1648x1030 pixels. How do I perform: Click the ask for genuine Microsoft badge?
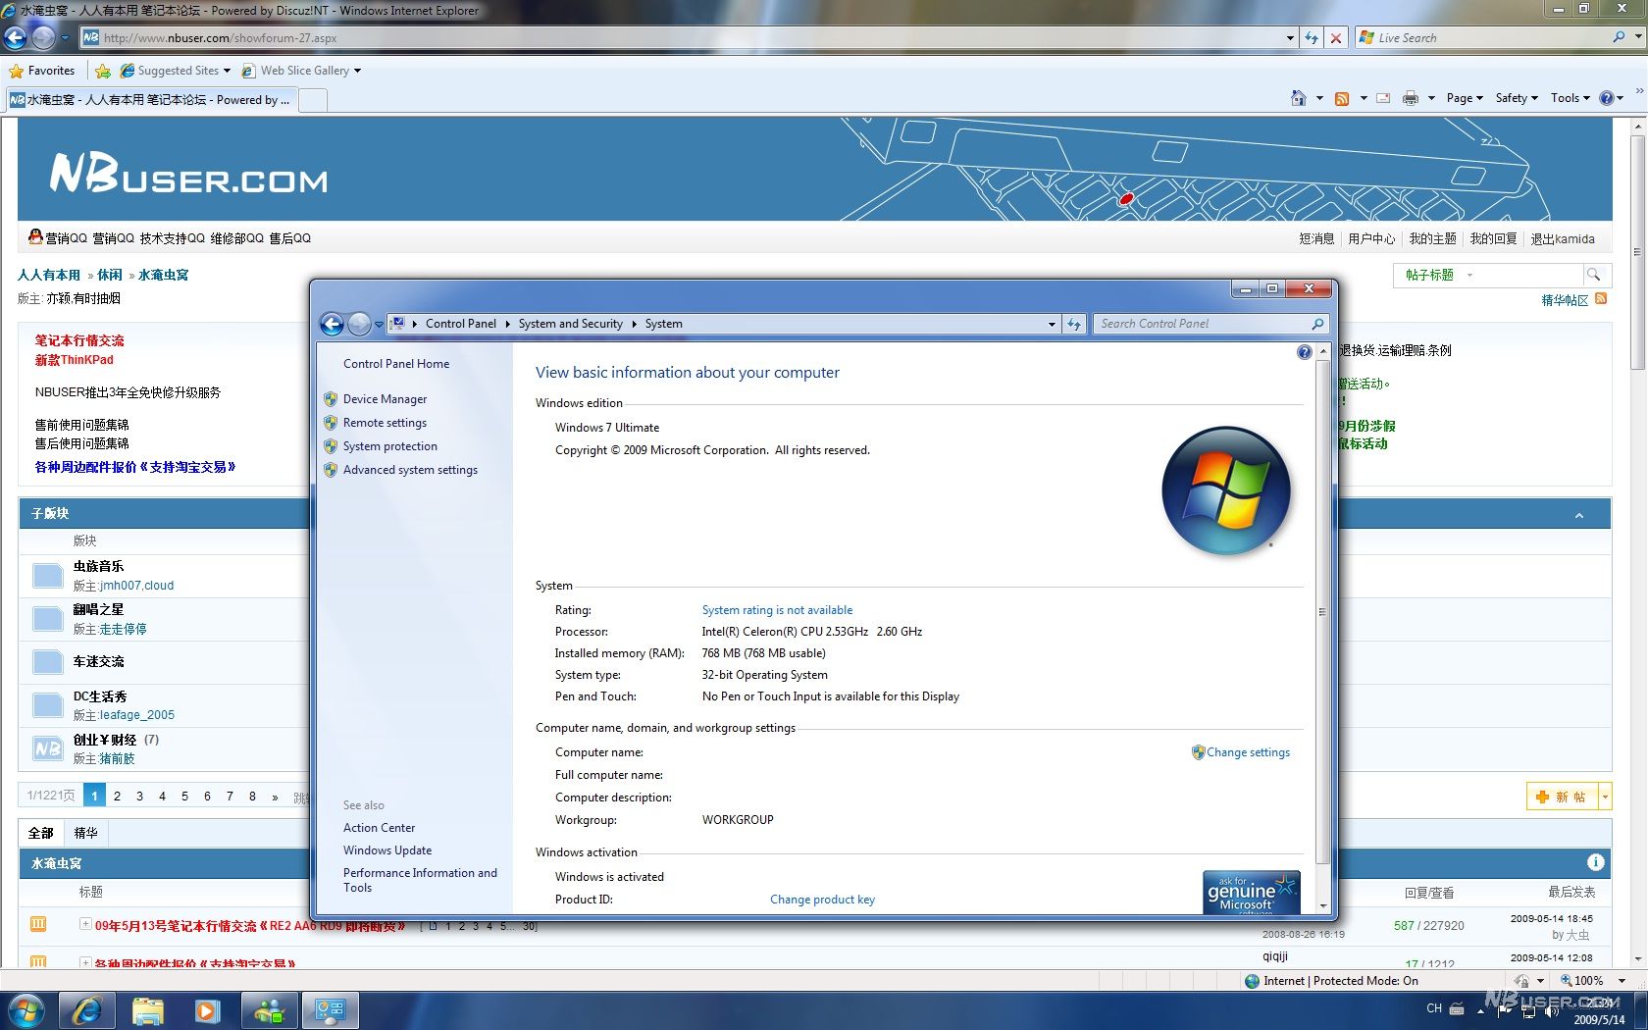tap(1252, 892)
